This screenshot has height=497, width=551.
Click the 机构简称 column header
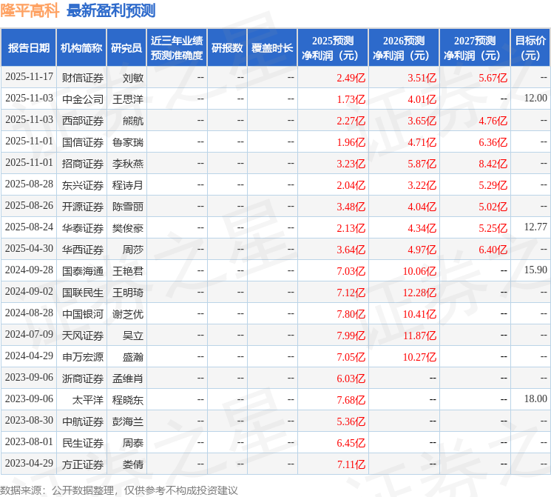click(81, 47)
